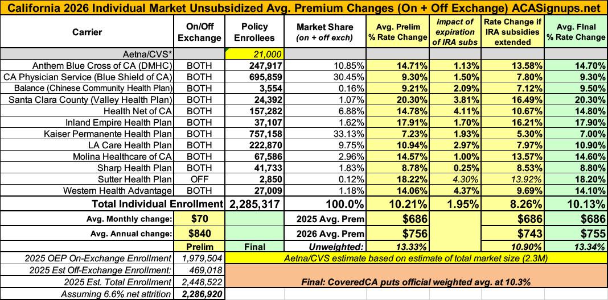608x300 pixels.
Task: Select the title row of the table
Action: coord(304,8)
